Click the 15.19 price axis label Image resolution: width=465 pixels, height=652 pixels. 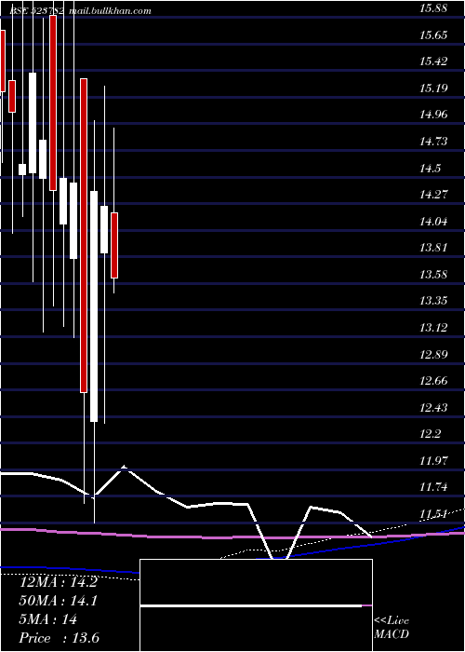[433, 88]
